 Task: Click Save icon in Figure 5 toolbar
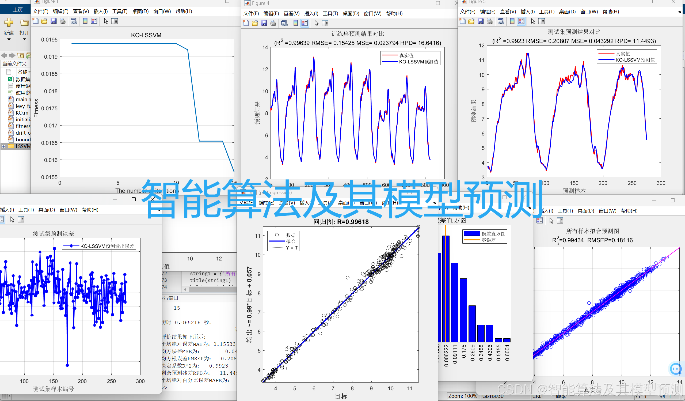coord(481,21)
